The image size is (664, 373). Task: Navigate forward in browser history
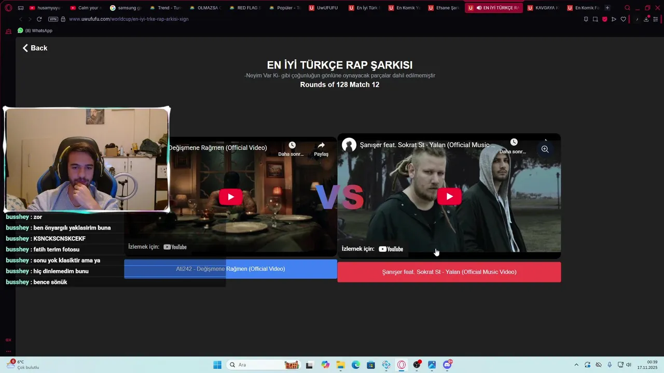pos(30,19)
